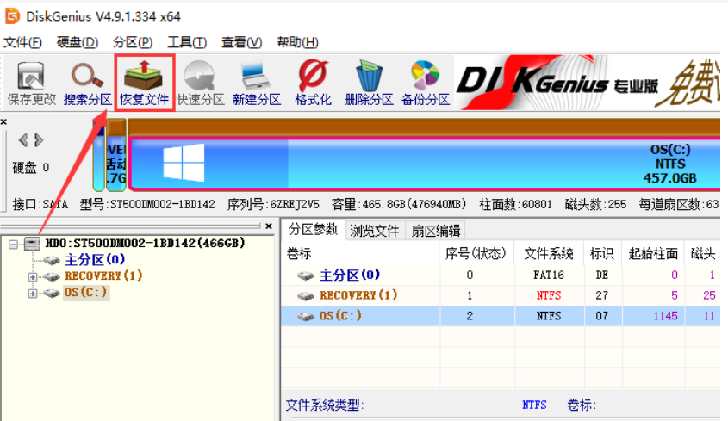
Task: Switch to the 扇区编辑 tab
Action: 435,230
